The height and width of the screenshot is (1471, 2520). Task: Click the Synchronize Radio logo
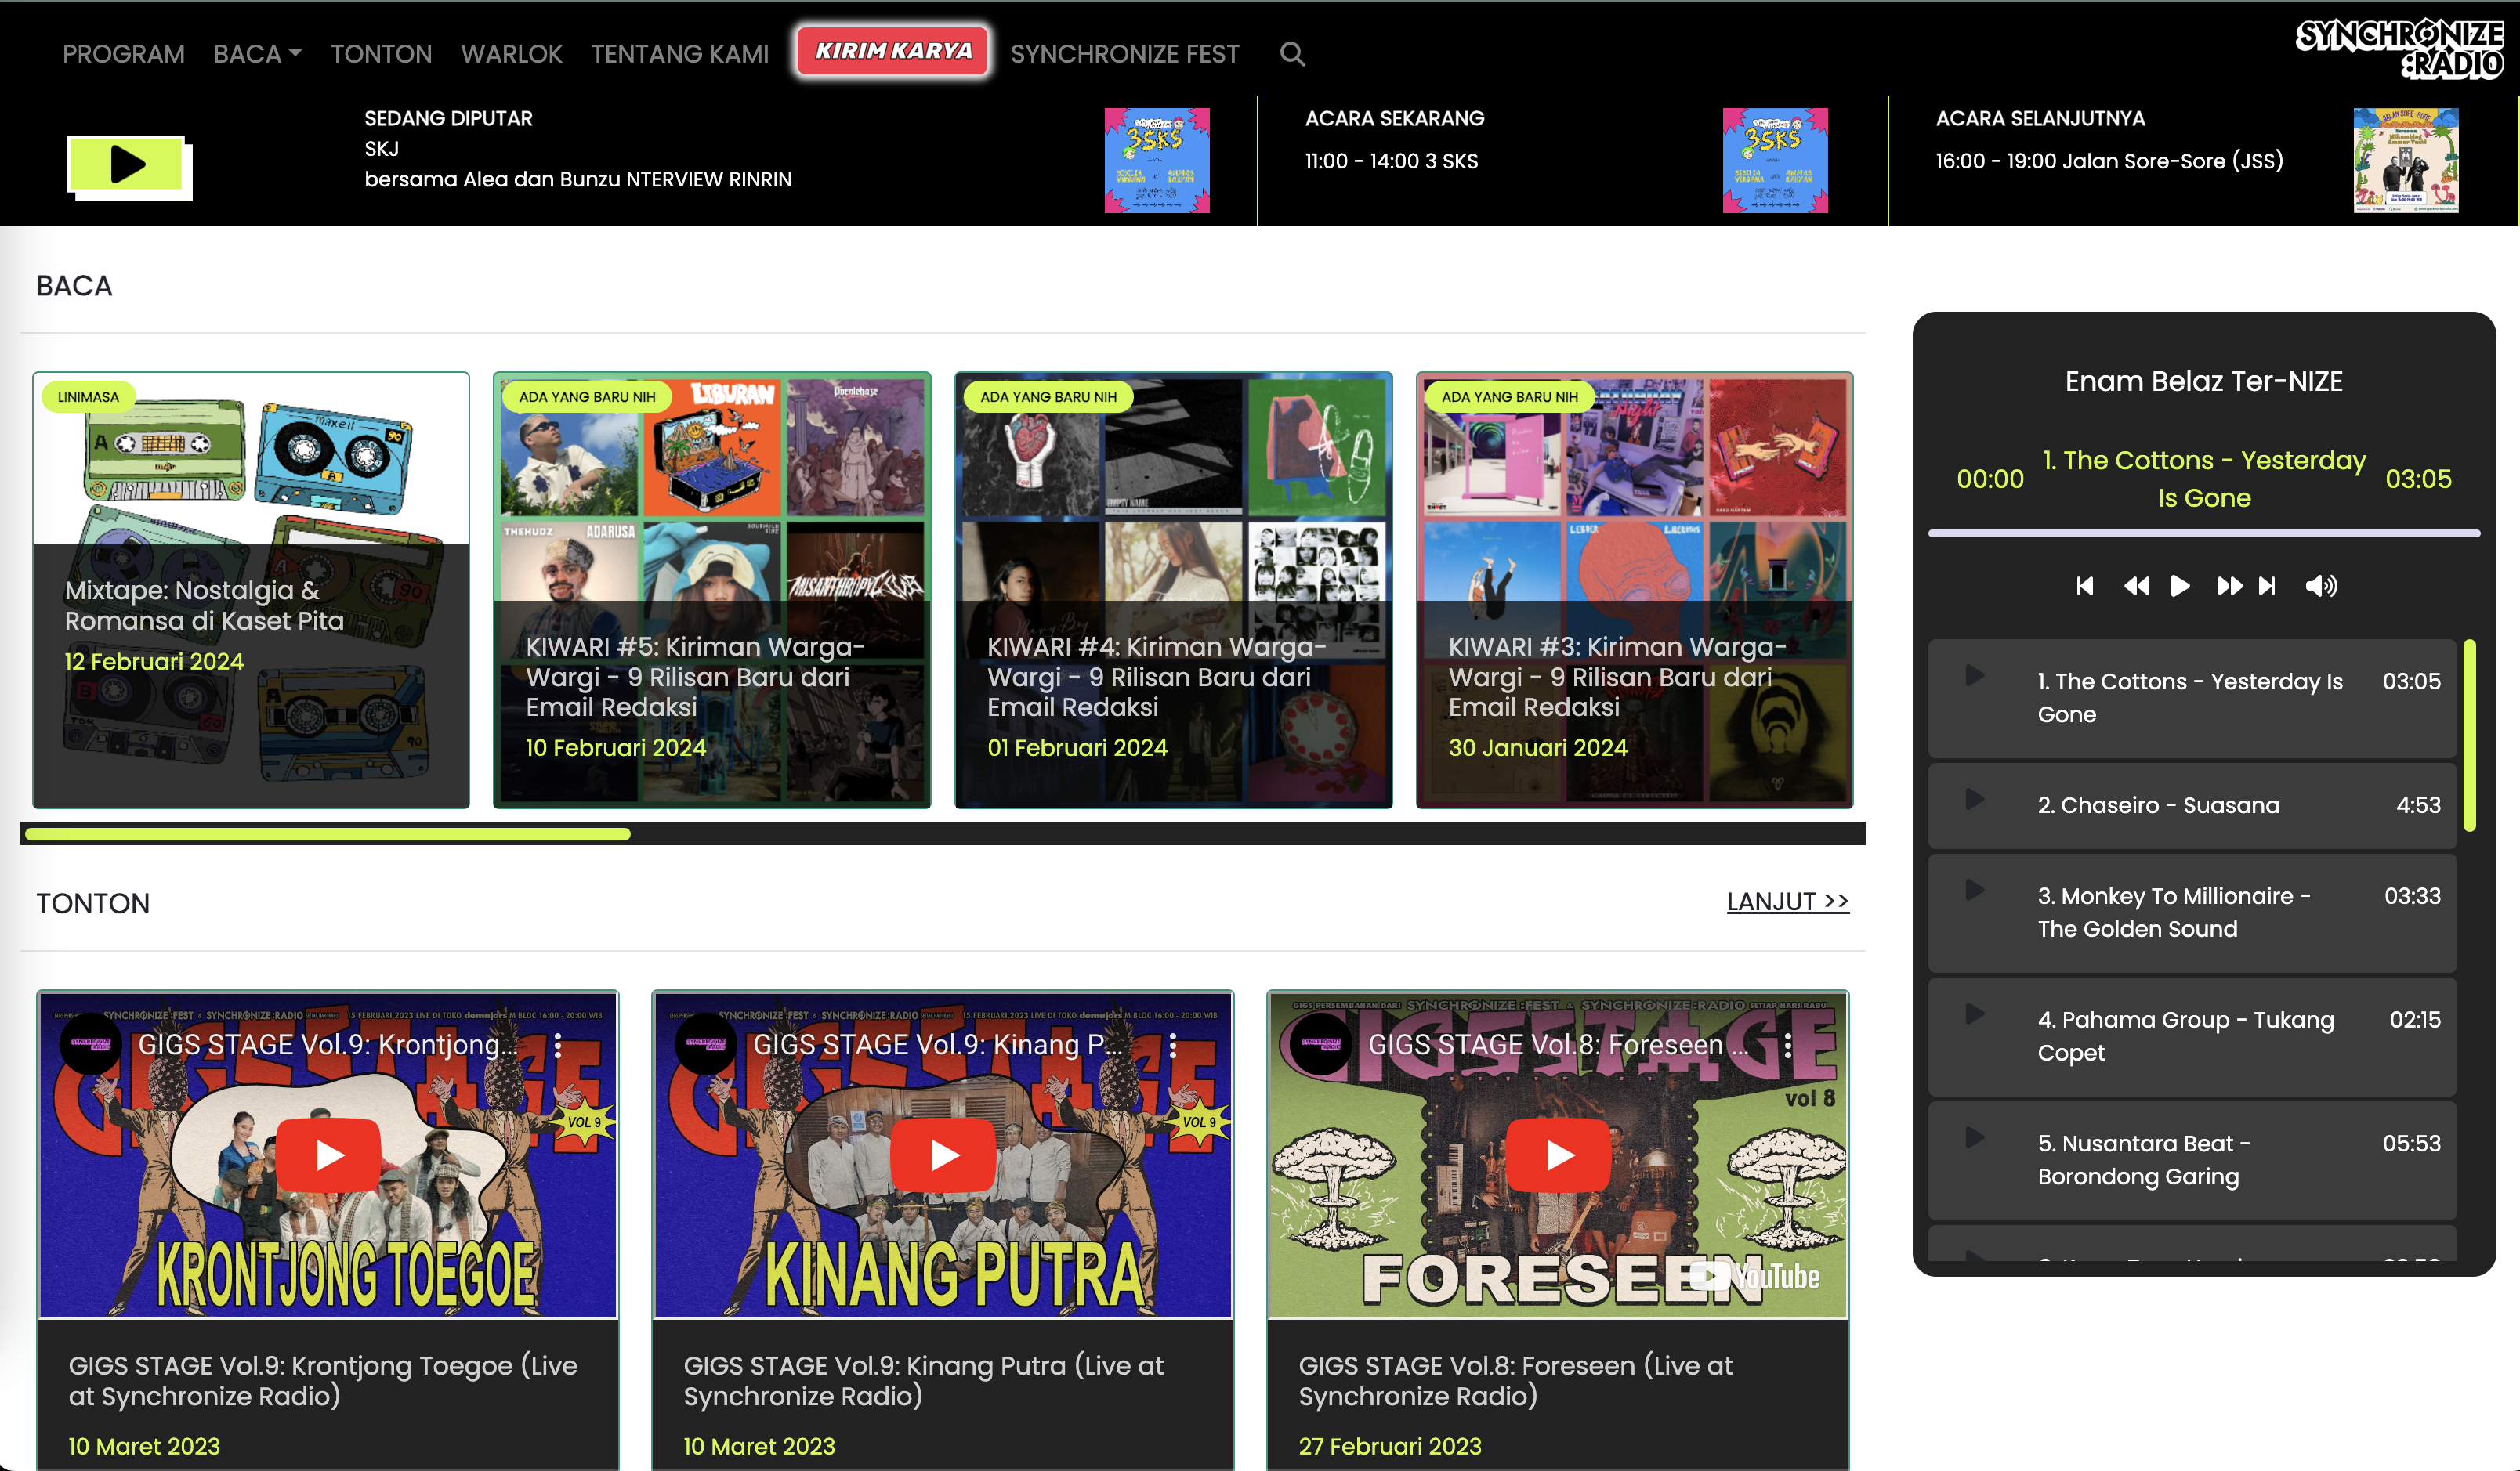[x=2400, y=48]
